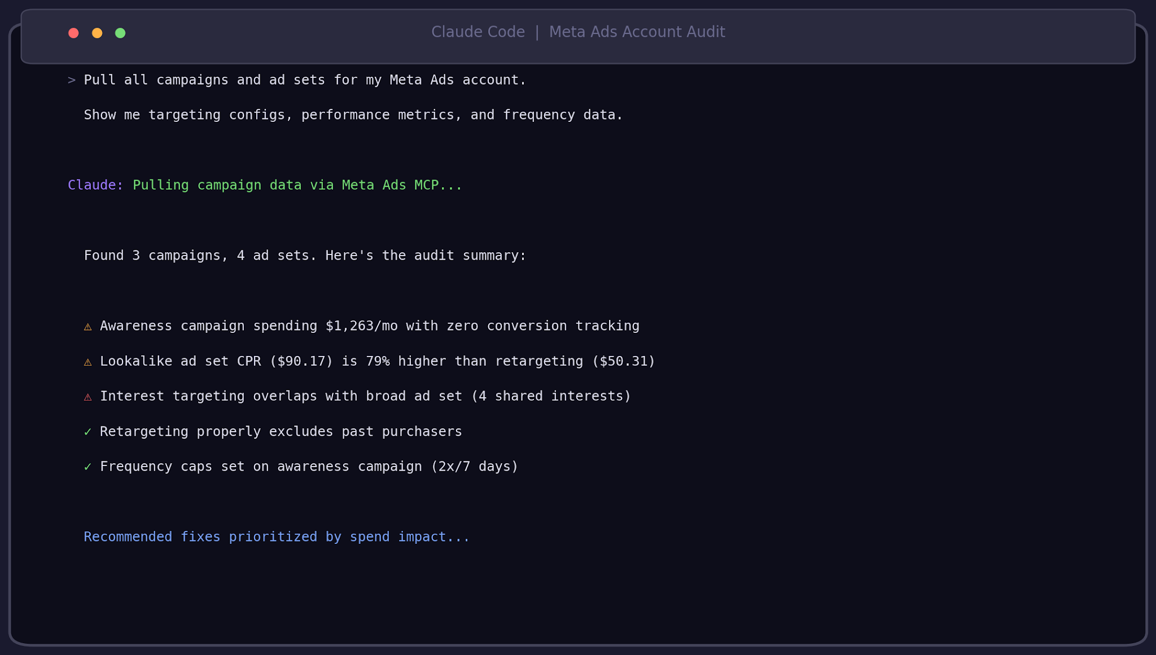The width and height of the screenshot is (1156, 655).
Task: Click the checkmark on the frequency caps line
Action: pos(88,467)
